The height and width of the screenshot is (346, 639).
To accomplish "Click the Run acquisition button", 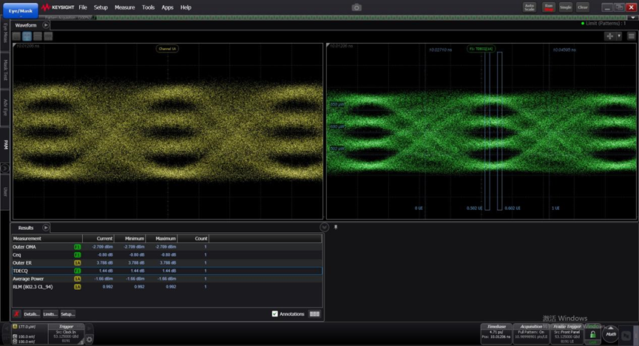I will click(548, 7).
